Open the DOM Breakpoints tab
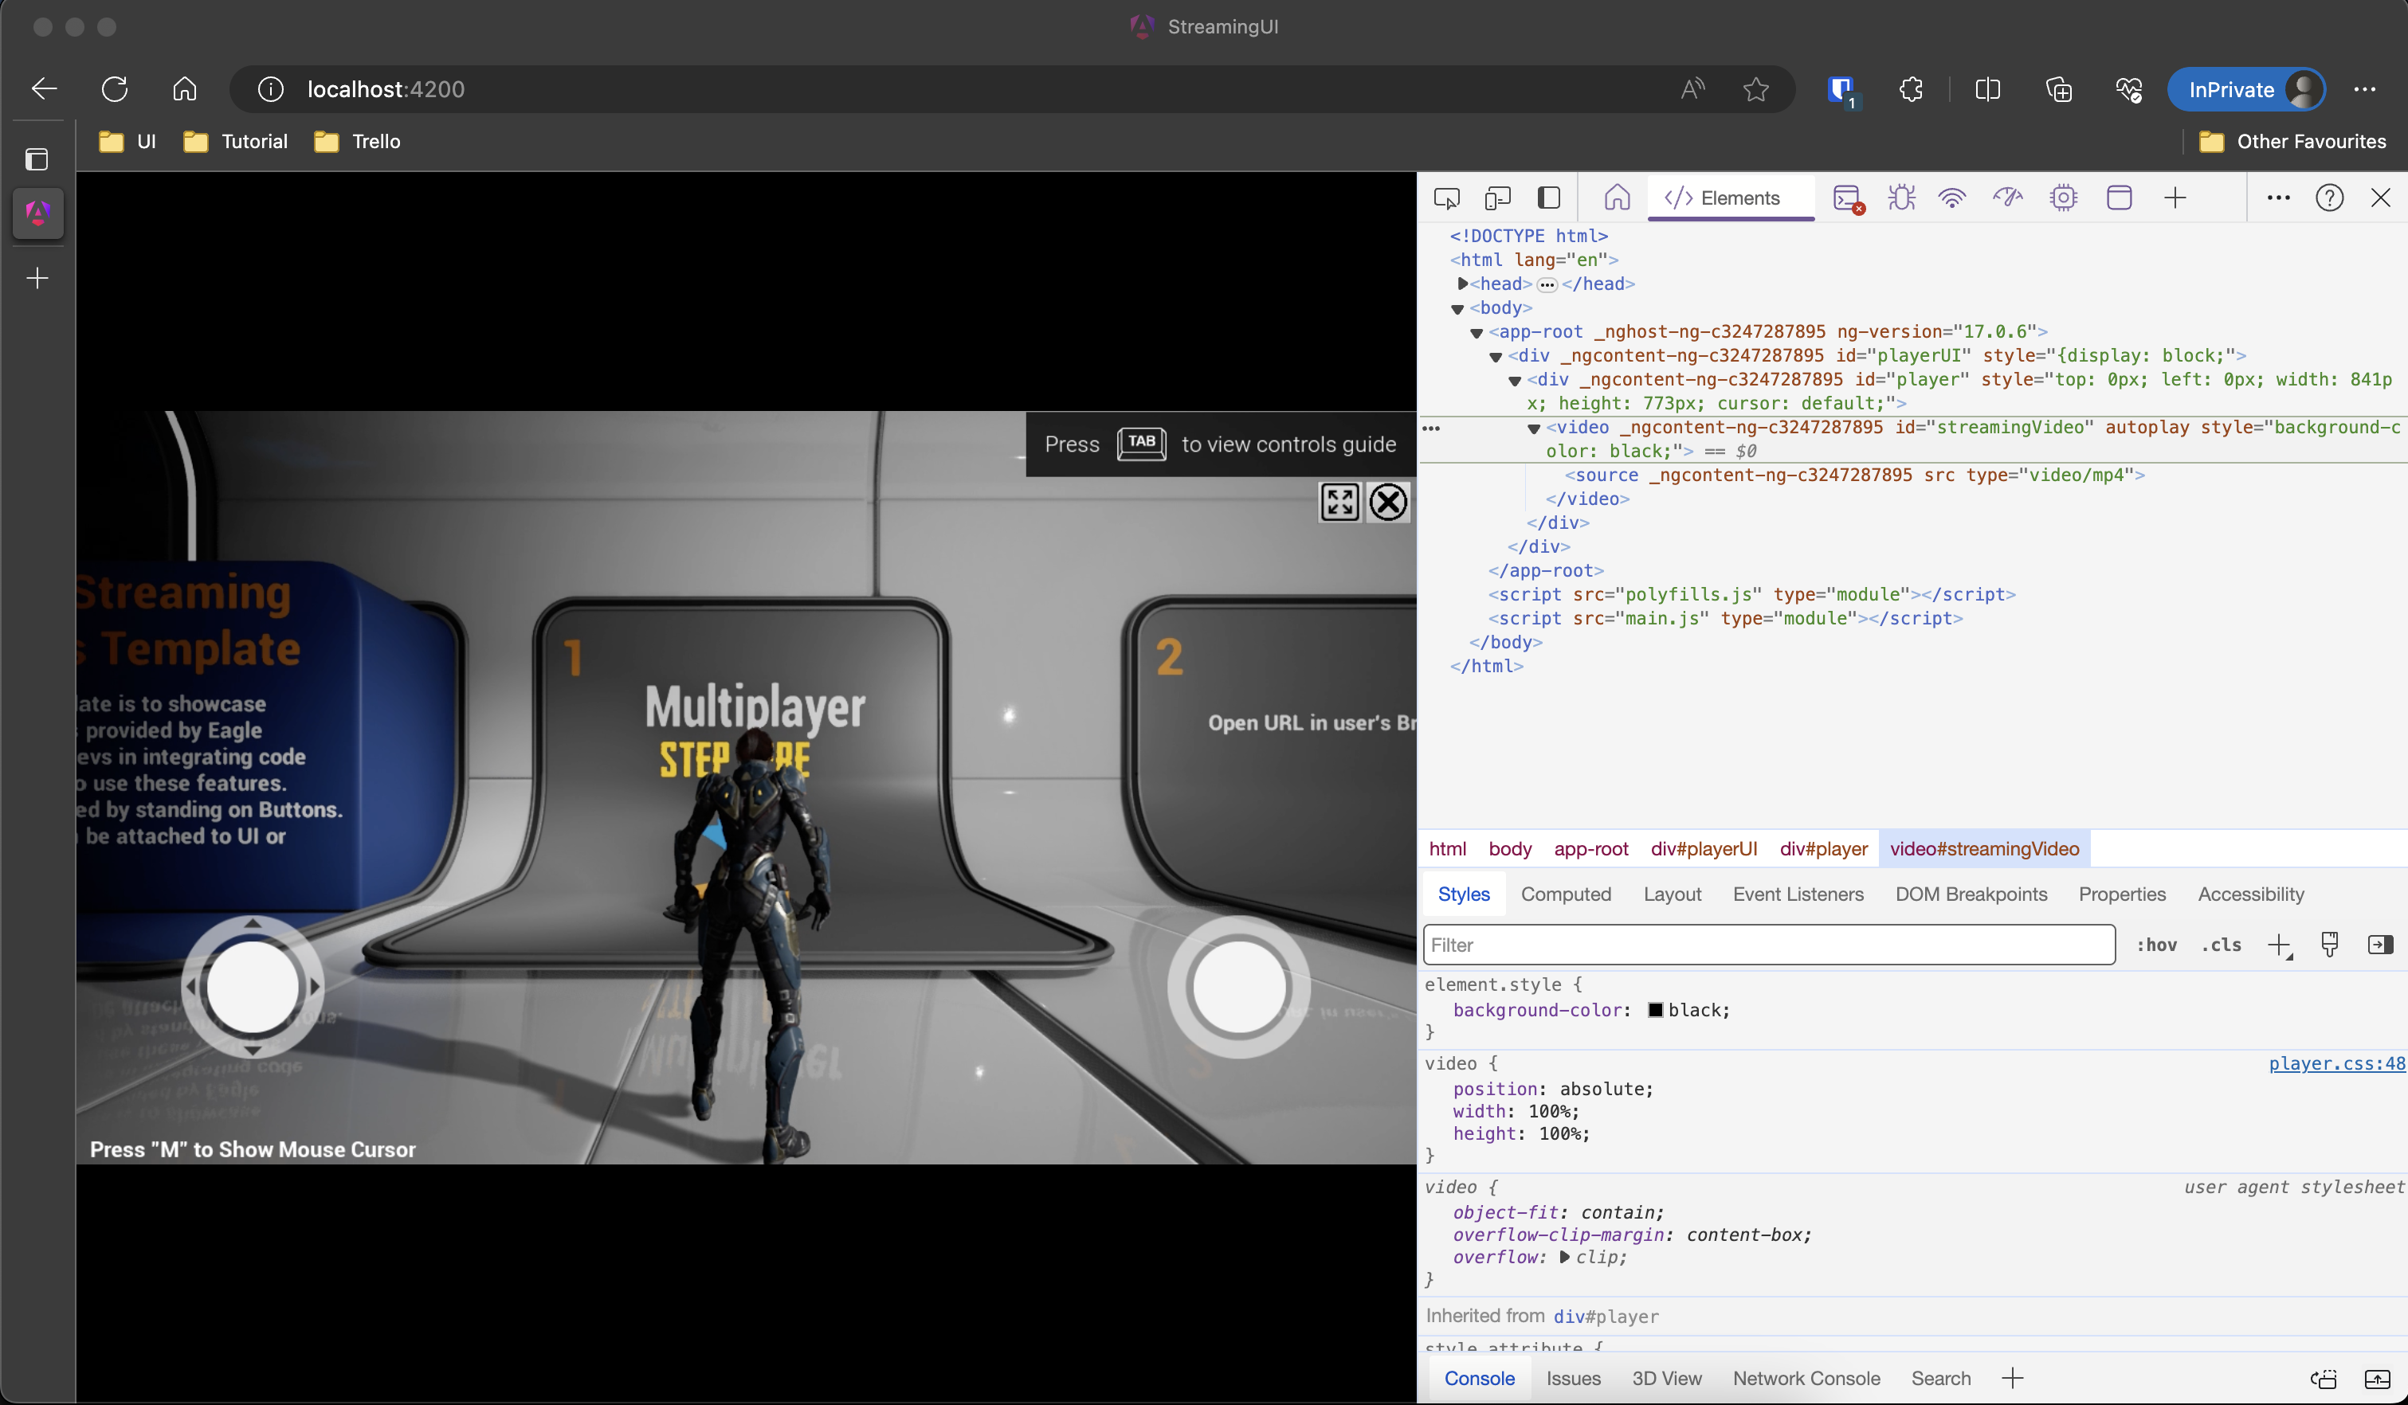The image size is (2408, 1405). pyautogui.click(x=1971, y=894)
